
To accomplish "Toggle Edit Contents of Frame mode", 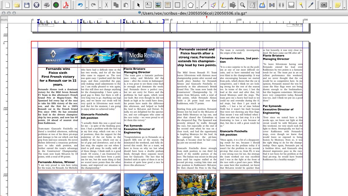I will click(x=252, y=5).
